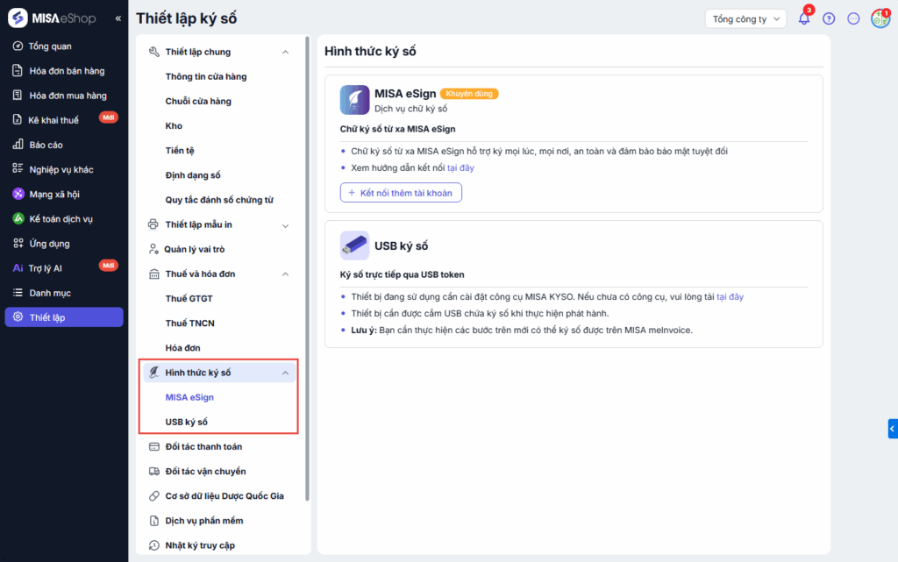Screen dimensions: 898x562
Task: Expand the Thiết lập mẫu in chevron
Action: coord(285,225)
